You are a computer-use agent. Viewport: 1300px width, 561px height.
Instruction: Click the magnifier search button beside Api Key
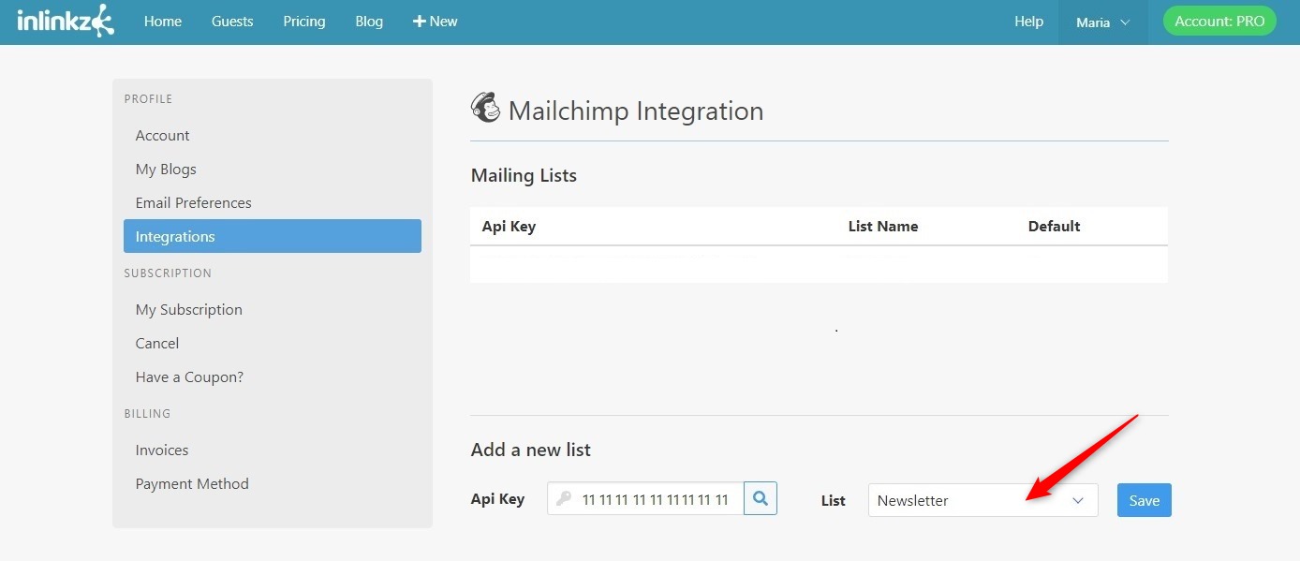(761, 499)
